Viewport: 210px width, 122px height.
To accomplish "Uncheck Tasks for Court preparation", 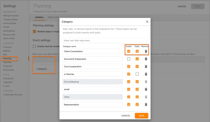I will [x=137, y=66].
